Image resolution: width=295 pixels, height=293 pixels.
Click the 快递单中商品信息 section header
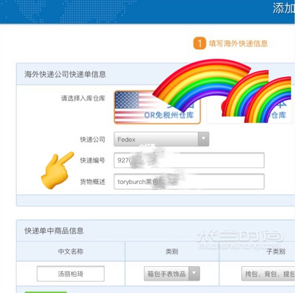pyautogui.click(x=54, y=231)
